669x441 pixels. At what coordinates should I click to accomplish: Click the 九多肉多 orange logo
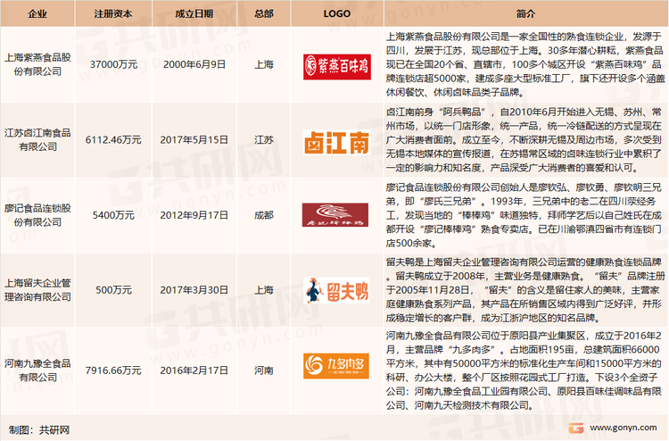click(336, 366)
